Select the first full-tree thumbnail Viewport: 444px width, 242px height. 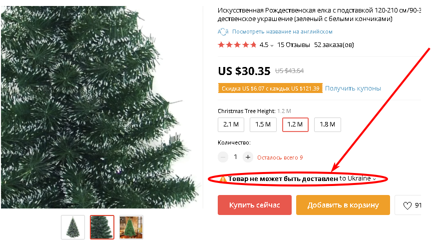pyautogui.click(x=73, y=227)
